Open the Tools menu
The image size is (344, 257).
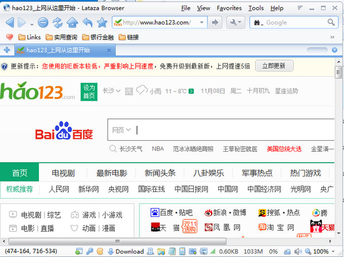pyautogui.click(x=256, y=8)
